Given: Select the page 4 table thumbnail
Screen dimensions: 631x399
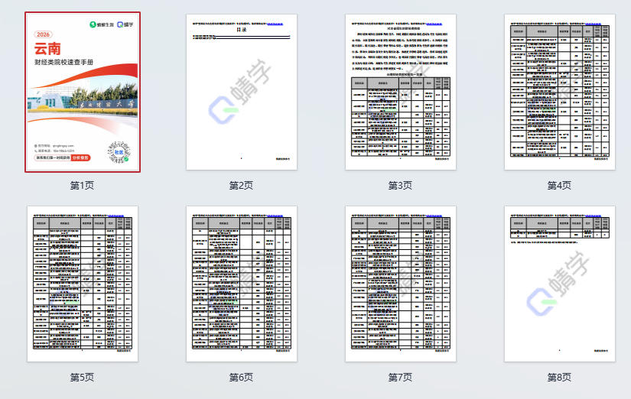Looking at the screenshot, I should click(559, 92).
